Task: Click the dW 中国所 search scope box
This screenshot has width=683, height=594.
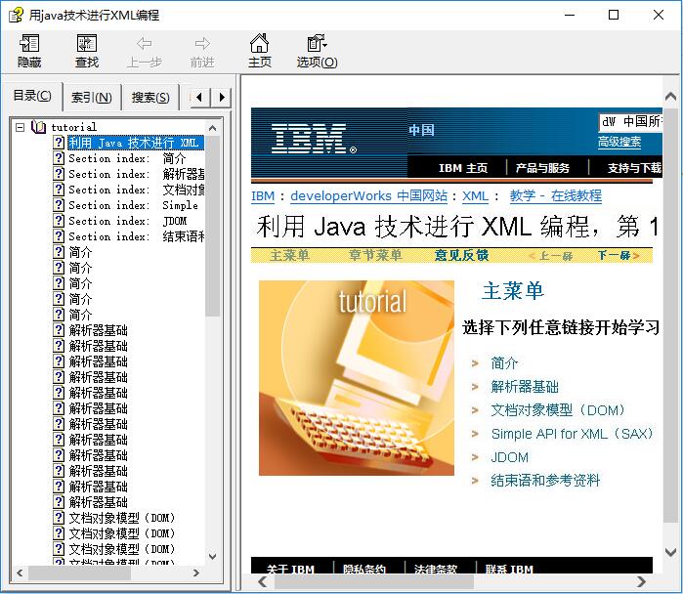Action: coord(630,121)
